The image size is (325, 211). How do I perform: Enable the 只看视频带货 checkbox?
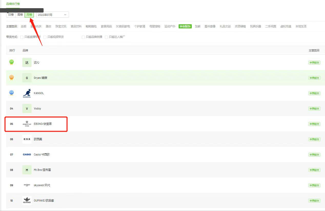pyautogui.click(x=45, y=37)
